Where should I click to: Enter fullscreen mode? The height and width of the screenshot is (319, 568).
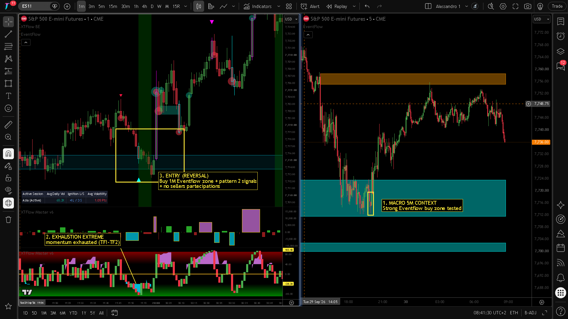(515, 6)
